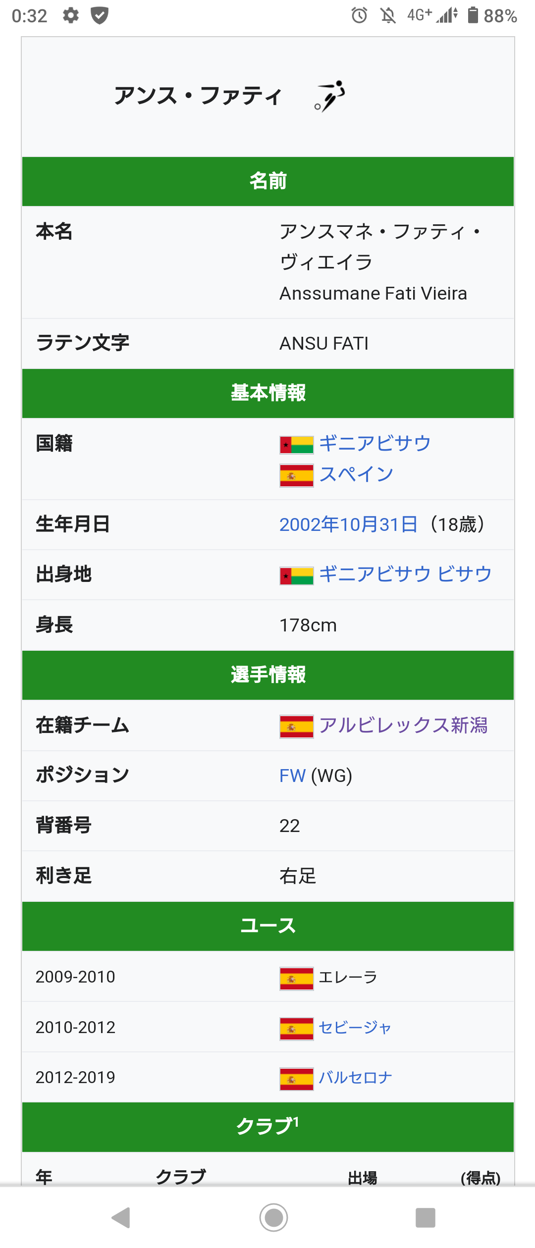Tap the green 選手情報 section header
The height and width of the screenshot is (1248, 535).
[x=268, y=675]
